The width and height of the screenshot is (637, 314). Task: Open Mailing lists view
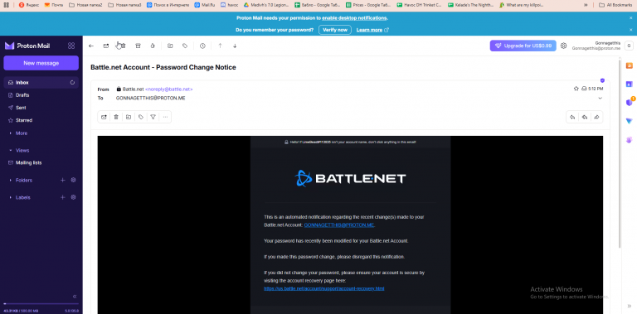pyautogui.click(x=41, y=162)
